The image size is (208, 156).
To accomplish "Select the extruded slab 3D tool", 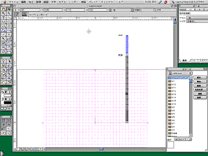I will 3,74.
